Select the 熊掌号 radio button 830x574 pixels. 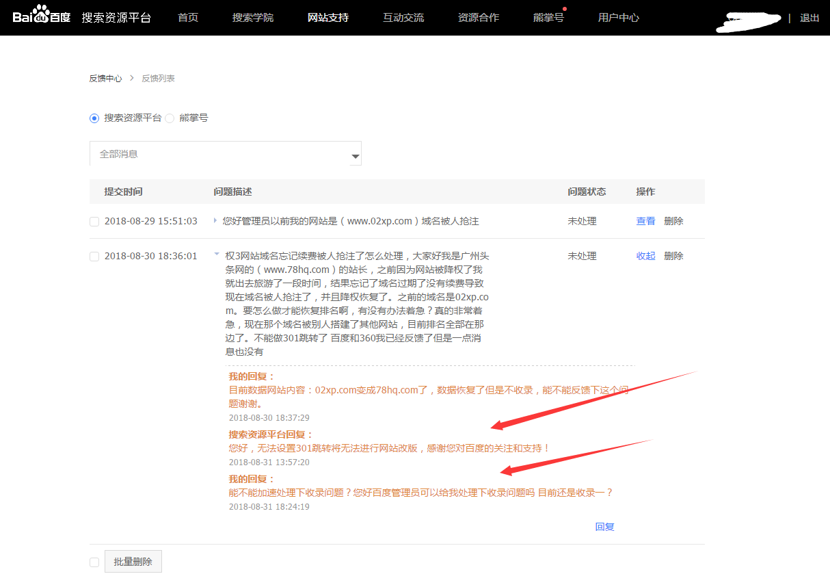click(170, 118)
